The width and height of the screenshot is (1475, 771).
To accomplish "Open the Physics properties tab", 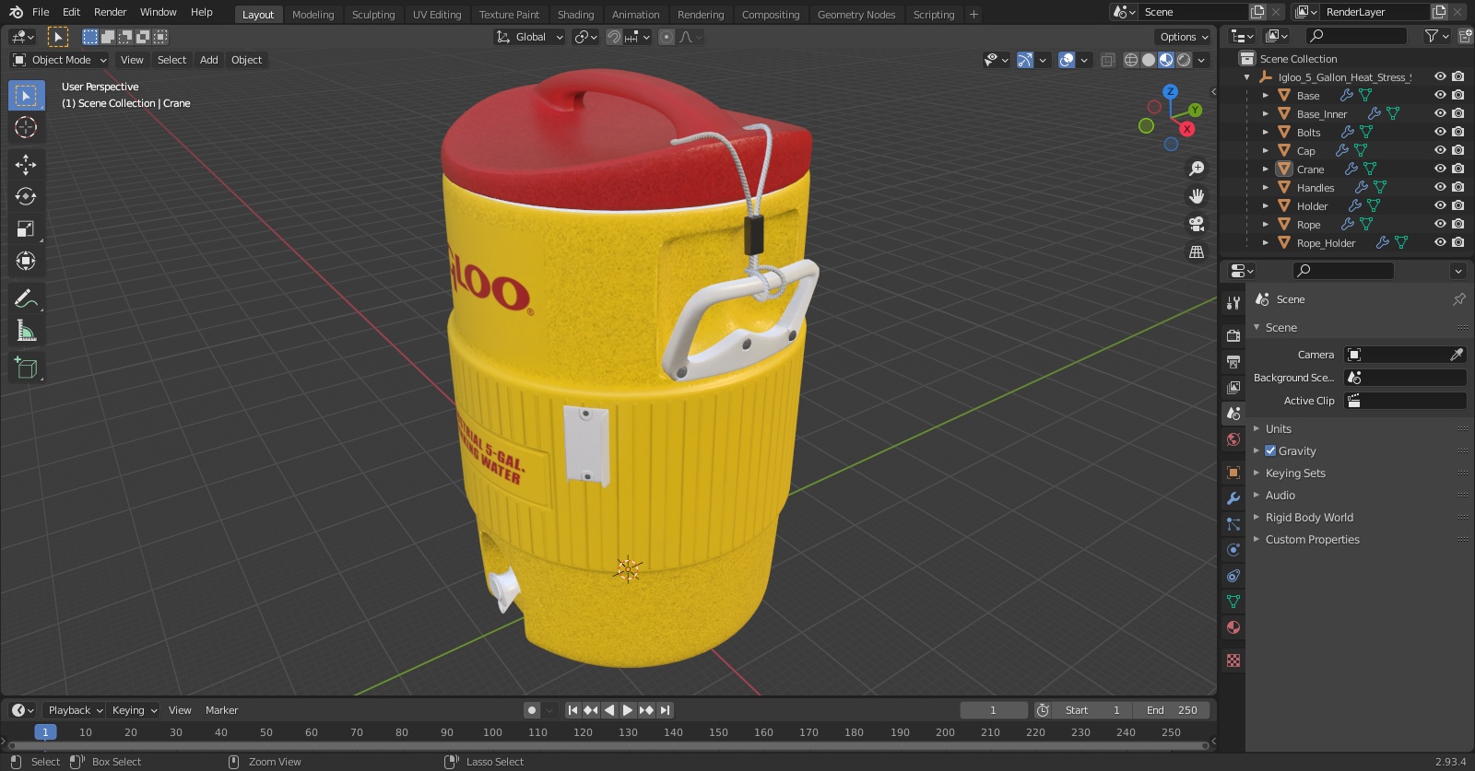I will pos(1233,550).
